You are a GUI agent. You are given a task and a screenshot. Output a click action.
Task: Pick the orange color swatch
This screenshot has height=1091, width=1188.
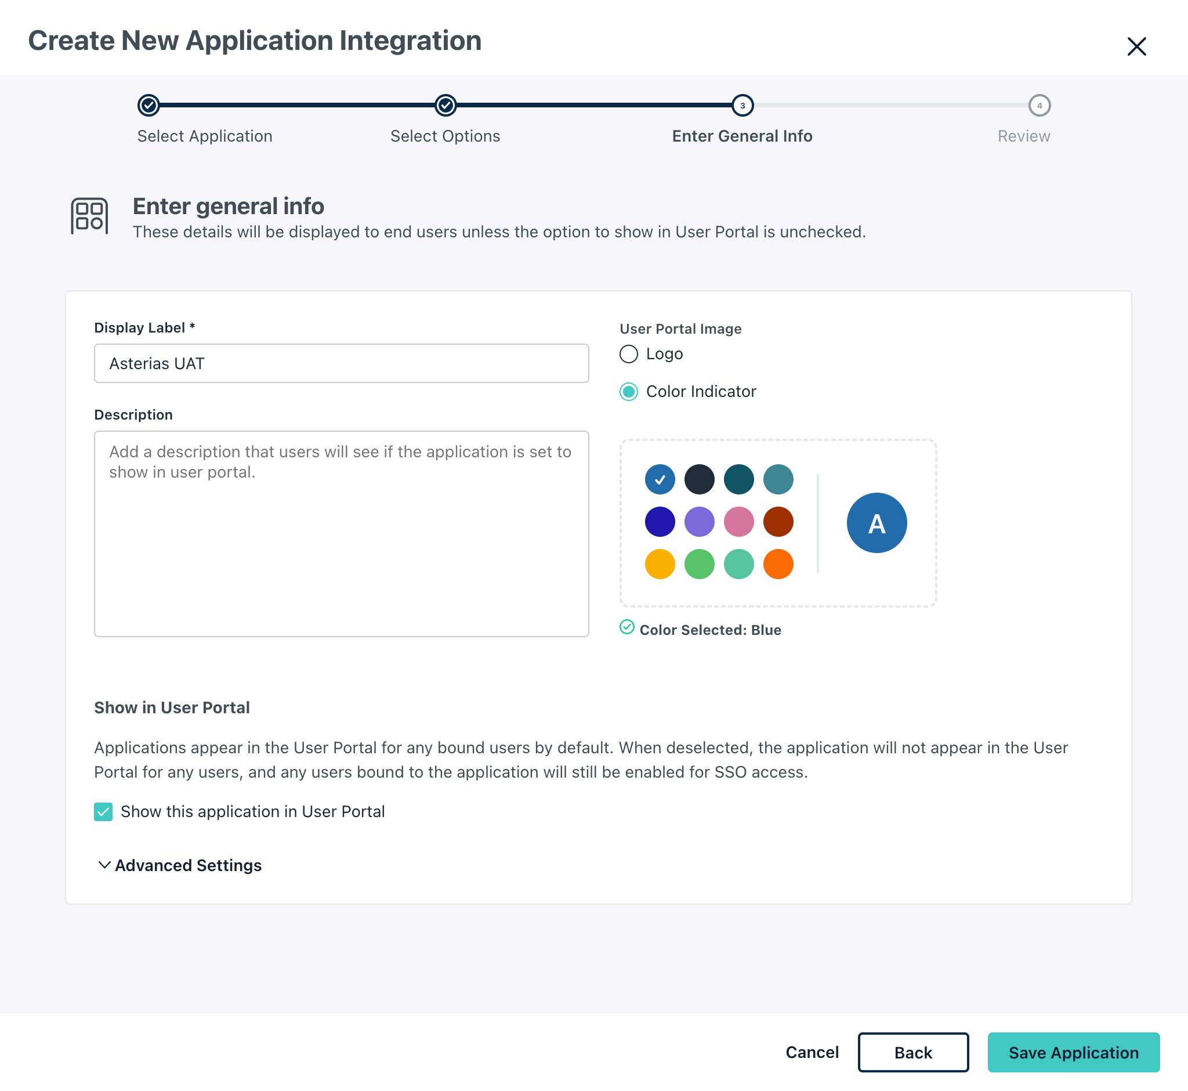point(778,565)
